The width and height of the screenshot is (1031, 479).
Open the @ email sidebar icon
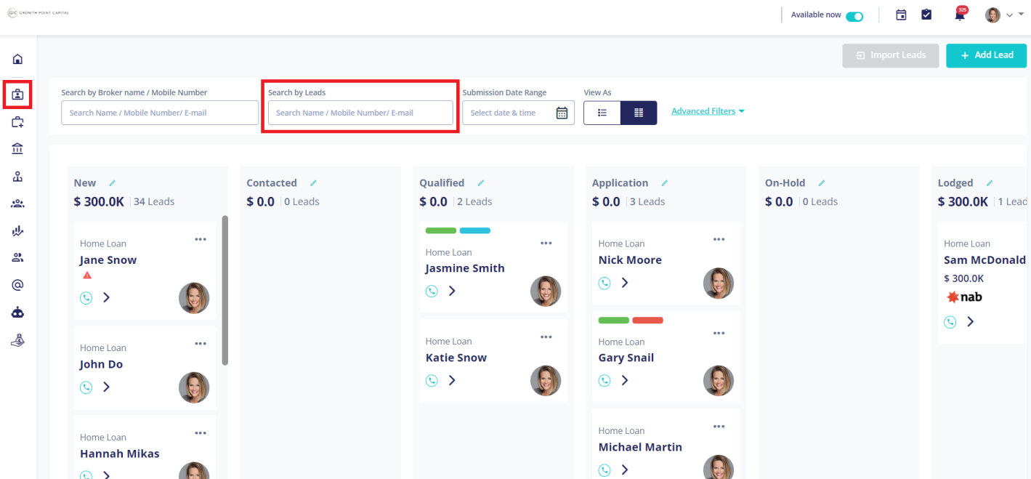[17, 285]
